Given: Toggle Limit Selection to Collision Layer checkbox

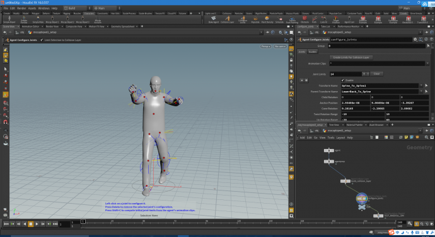Looking at the screenshot, I should 42,40.
